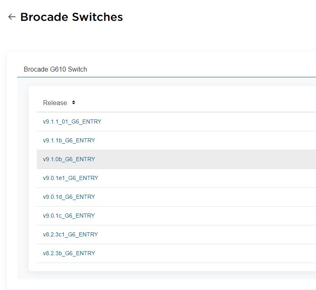Click the Release column header label

pyautogui.click(x=55, y=103)
